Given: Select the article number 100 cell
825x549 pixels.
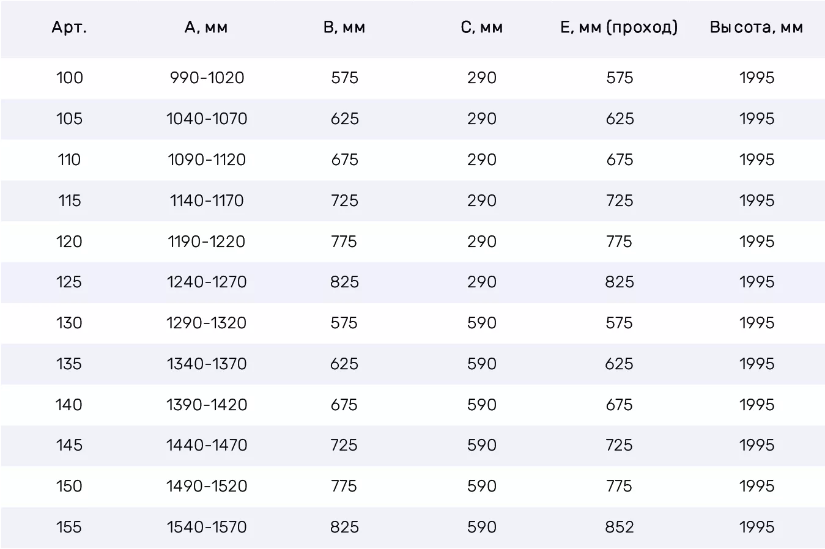Looking at the screenshot, I should click(69, 78).
